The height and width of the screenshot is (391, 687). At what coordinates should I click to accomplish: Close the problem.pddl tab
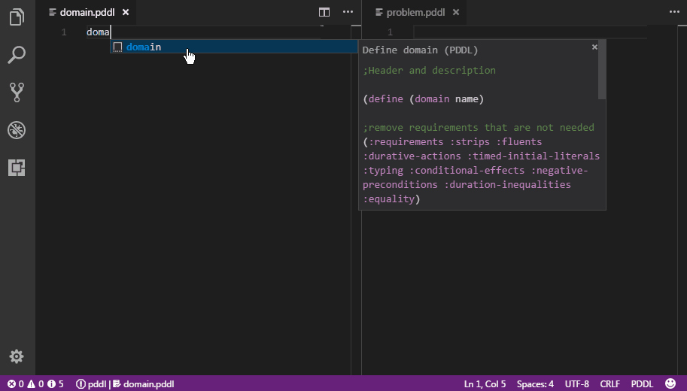coord(456,12)
